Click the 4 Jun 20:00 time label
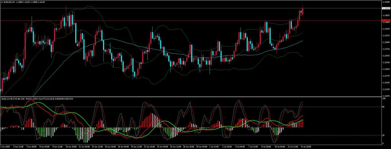 point(31,146)
